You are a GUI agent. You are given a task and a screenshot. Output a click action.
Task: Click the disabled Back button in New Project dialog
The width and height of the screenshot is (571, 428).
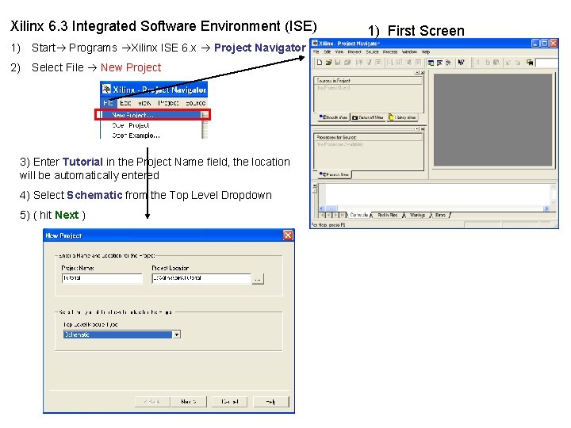(151, 401)
